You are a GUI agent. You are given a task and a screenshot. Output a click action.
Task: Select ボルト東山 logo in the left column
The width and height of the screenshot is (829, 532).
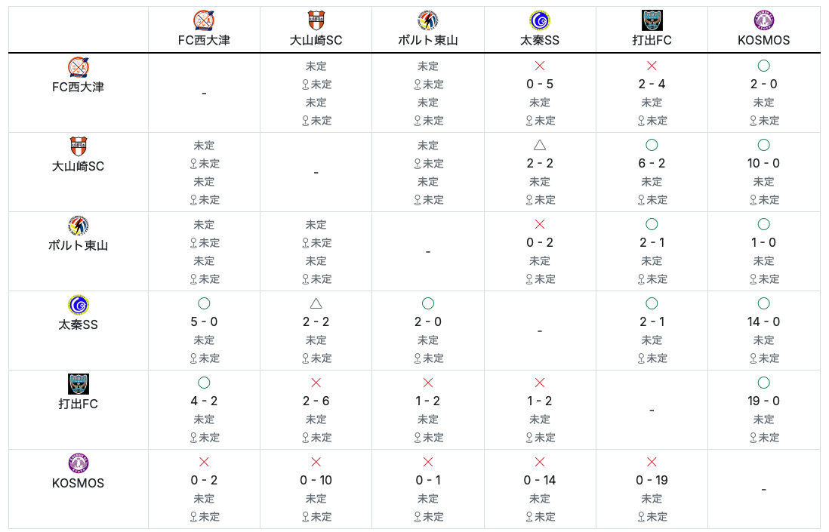click(79, 226)
